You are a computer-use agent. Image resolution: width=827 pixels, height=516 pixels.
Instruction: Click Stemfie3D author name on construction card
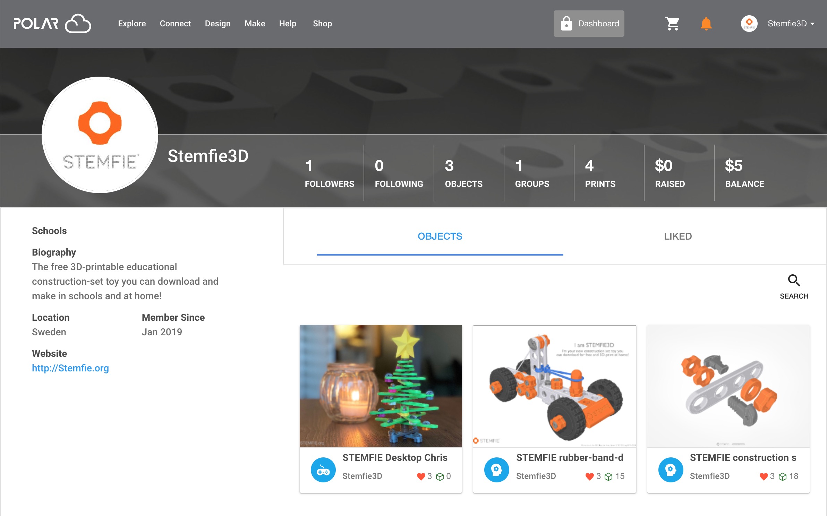[x=710, y=476]
